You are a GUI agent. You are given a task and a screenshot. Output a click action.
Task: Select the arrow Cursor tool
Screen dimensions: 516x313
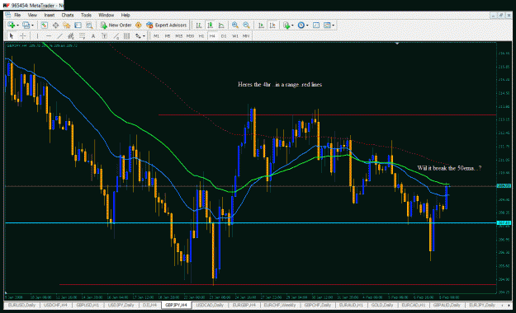pos(12,36)
